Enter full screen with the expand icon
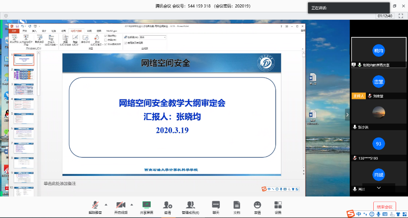 401,15
